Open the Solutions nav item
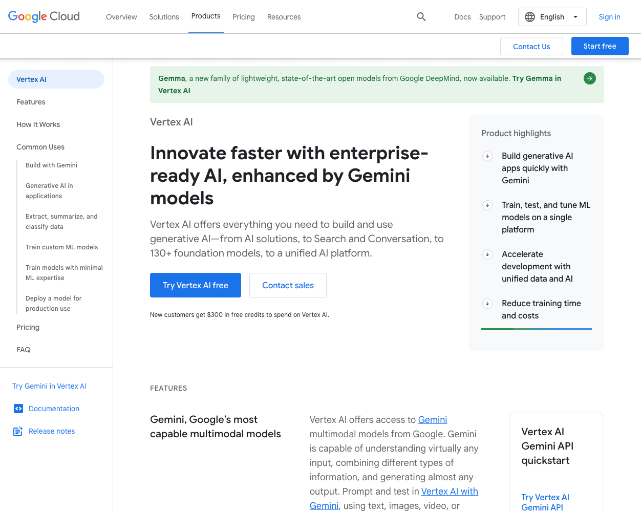This screenshot has height=512, width=641. pos(164,17)
